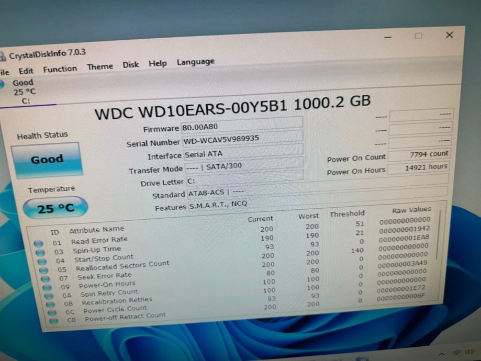481x361 pixels.
Task: Click the CrystalDiskInfo app icon in title bar
Action: coord(2,57)
